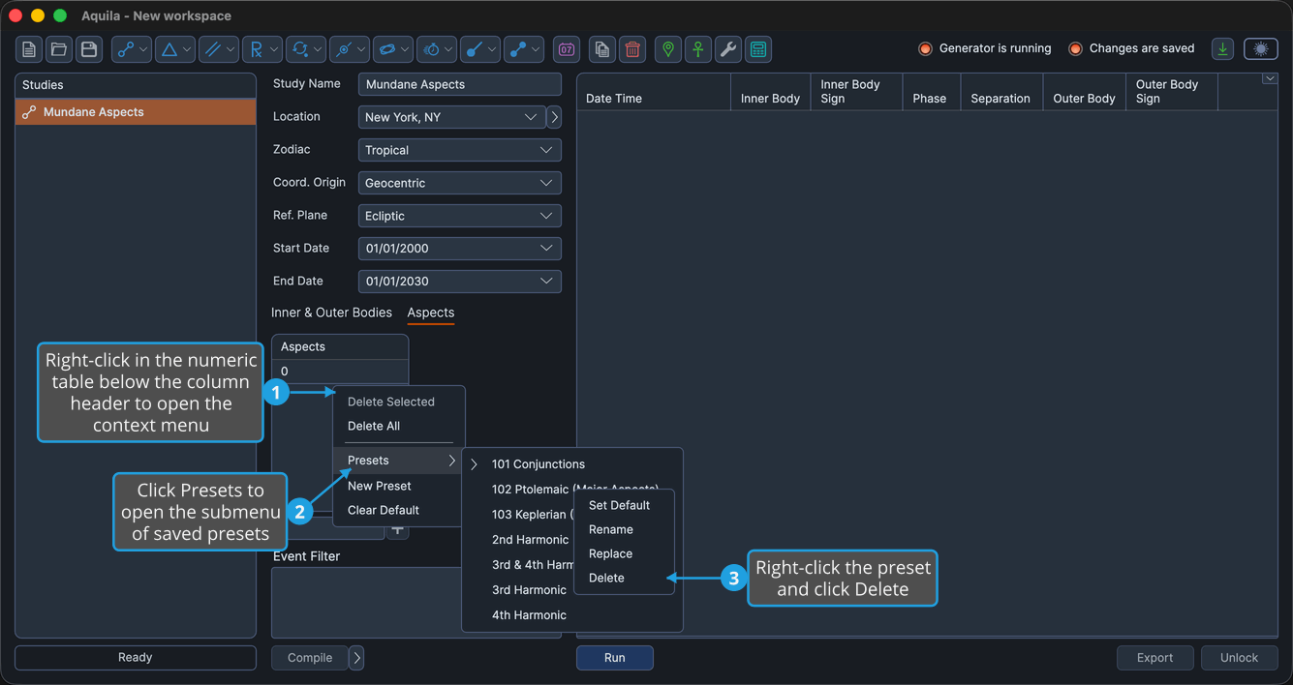
Task: Select the cycle arrows study tool
Action: (x=306, y=49)
